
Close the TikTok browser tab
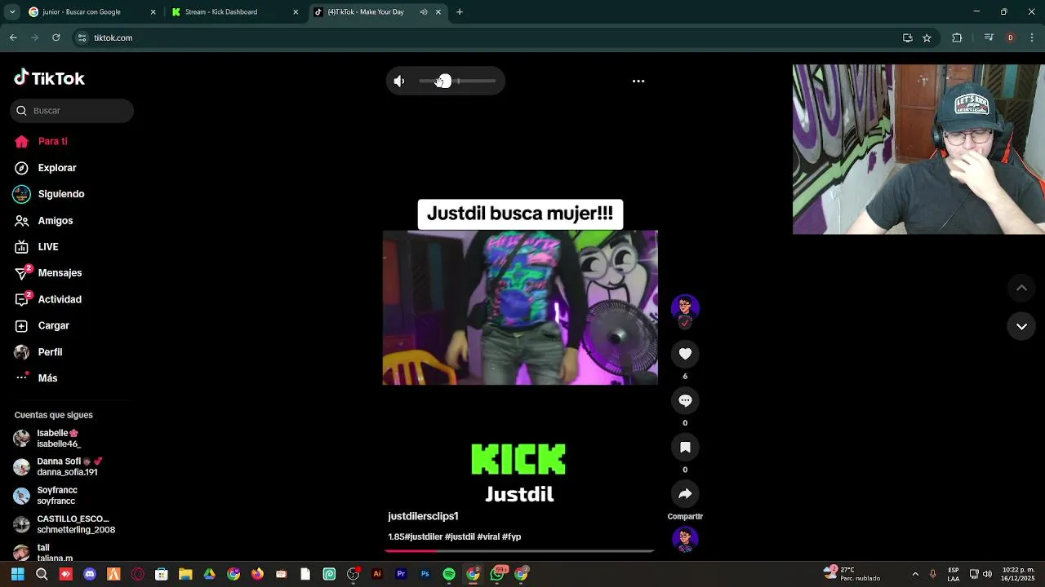point(438,12)
